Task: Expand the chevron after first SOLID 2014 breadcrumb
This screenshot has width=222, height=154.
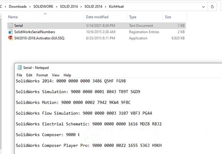Action: pos(81,7)
